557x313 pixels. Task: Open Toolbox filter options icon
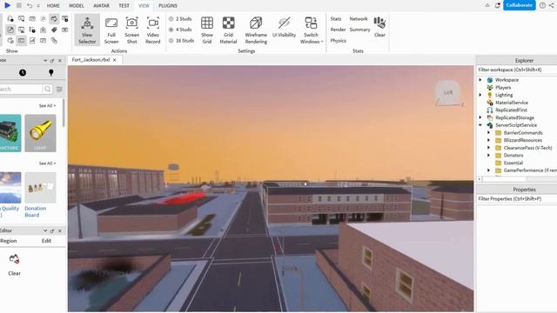point(59,89)
